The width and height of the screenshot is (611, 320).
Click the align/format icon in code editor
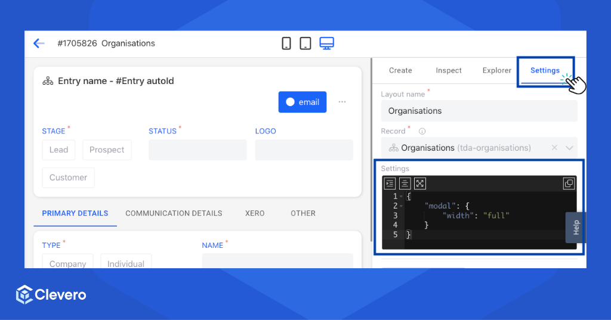[x=405, y=184]
